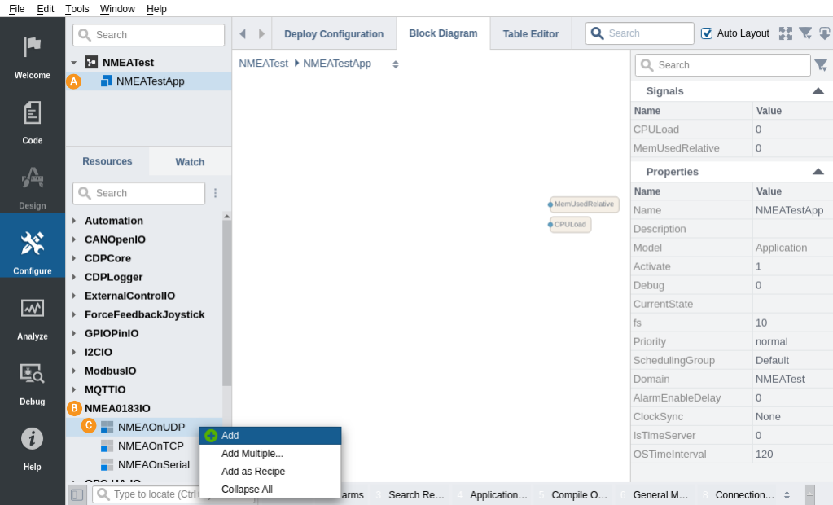Uncheck the Auto Layout checkbox
Screen dimensions: 833x505
pyautogui.click(x=707, y=33)
